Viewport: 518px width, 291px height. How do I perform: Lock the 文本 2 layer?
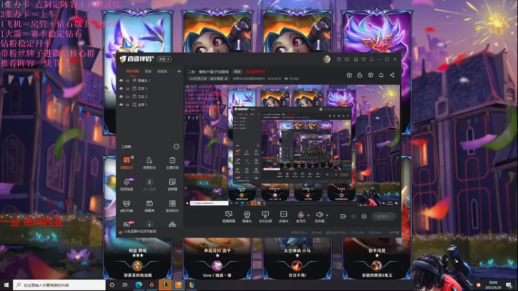coord(128,96)
